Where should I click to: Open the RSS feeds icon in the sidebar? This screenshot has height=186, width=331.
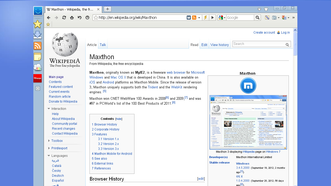pos(38,46)
